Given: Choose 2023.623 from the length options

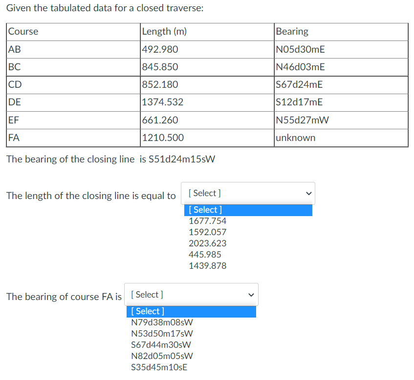Looking at the screenshot, I should tap(208, 243).
